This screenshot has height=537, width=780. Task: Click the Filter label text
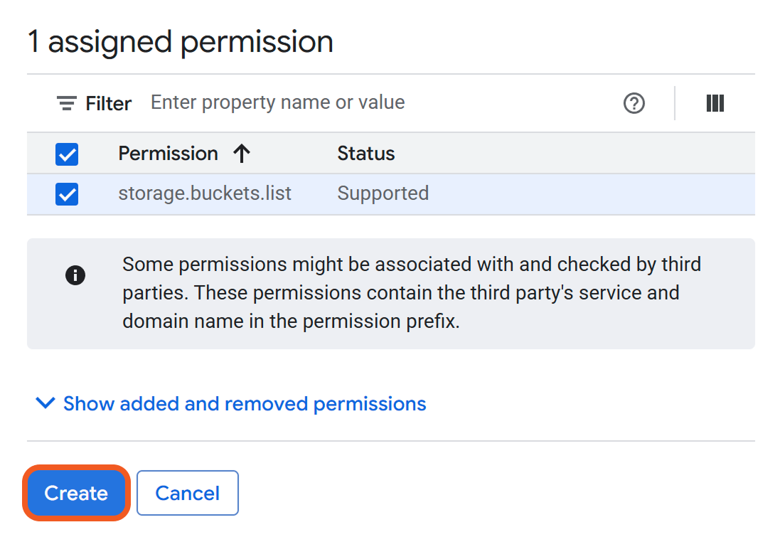pos(108,104)
